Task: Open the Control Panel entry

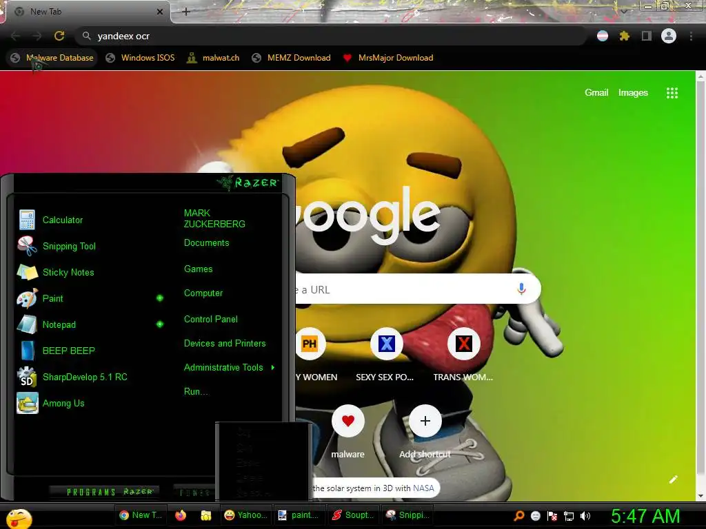Action: (x=211, y=319)
